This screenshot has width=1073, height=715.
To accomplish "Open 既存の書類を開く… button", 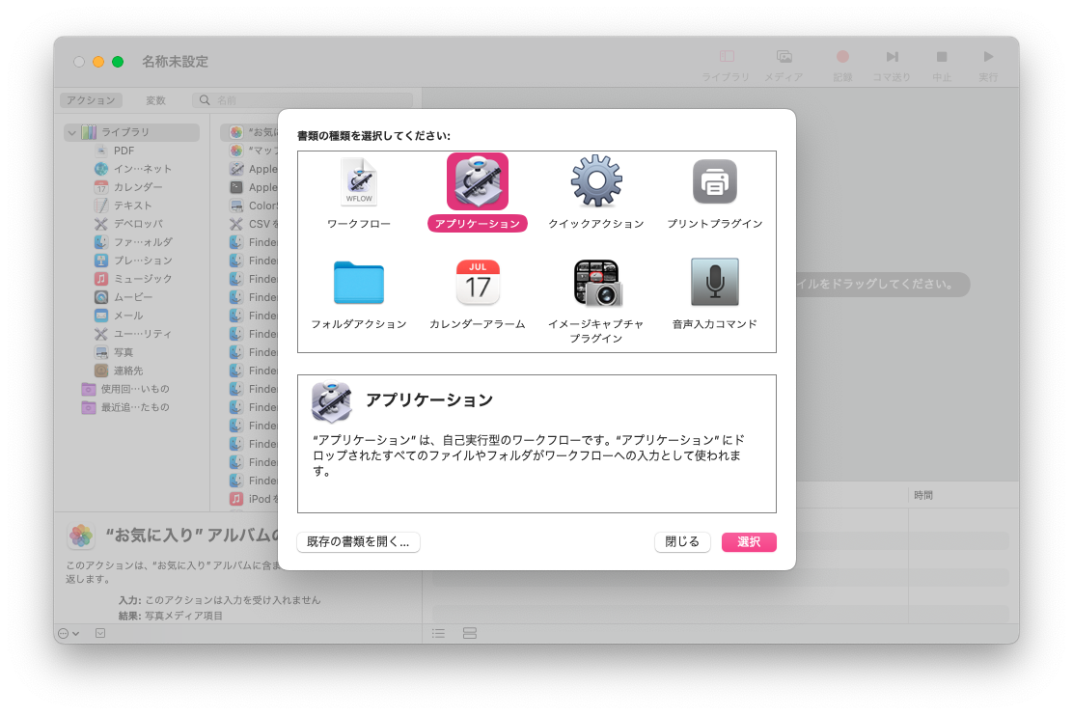I will (358, 542).
